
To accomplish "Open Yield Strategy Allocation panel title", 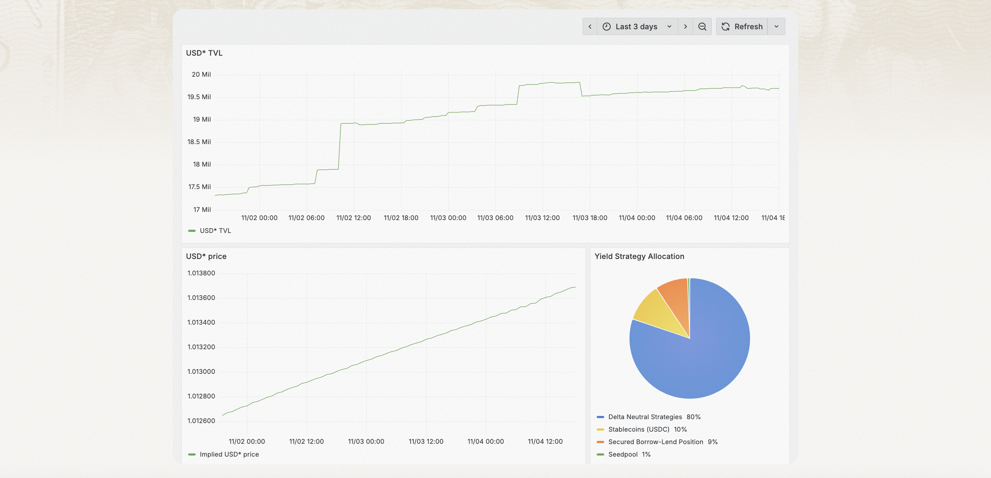I will (639, 256).
